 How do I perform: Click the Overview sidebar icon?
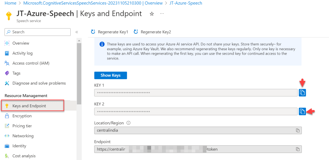[7, 43]
